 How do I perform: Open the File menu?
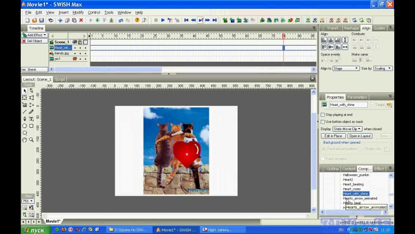29,12
